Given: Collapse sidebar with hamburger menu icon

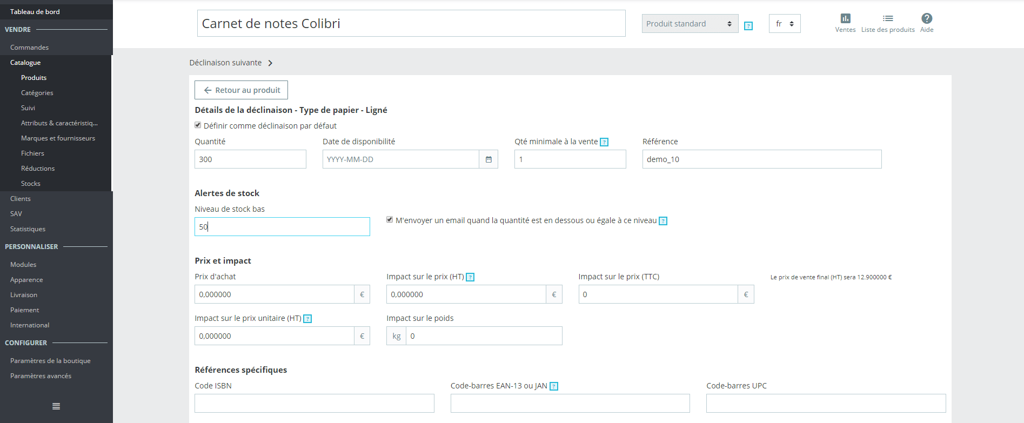Looking at the screenshot, I should (56, 406).
